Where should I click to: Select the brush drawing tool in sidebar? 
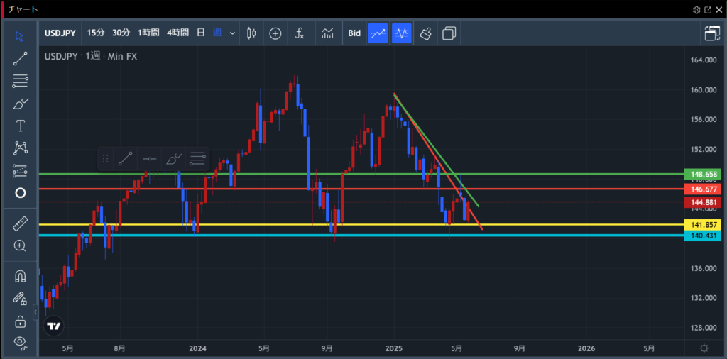tap(20, 104)
